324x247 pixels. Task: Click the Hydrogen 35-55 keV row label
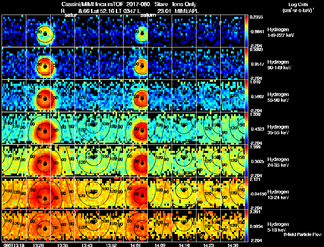point(278,130)
